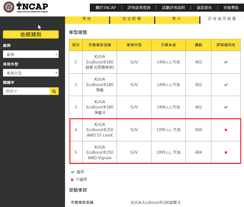Click the 引擎系統 column header
This screenshot has height=207, width=244.
[168, 45]
